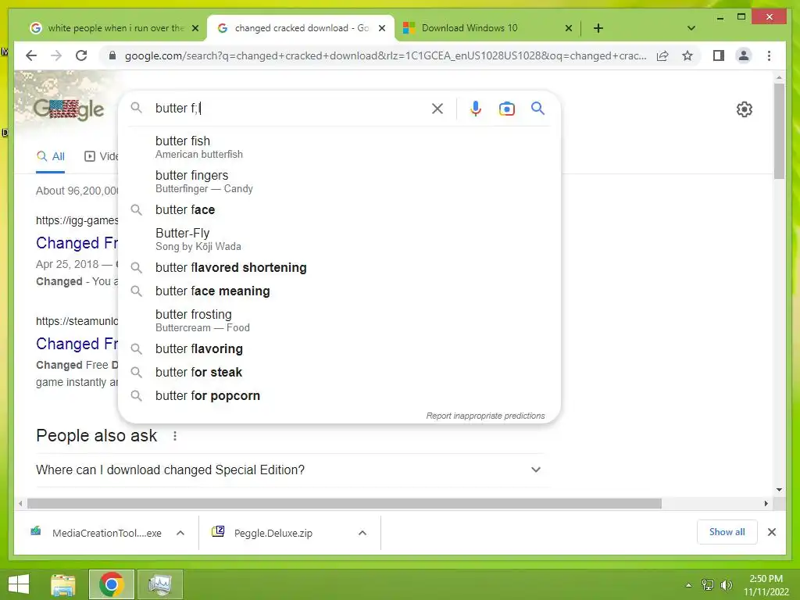Open network status tray icon
This screenshot has height=600, width=800.
(708, 584)
